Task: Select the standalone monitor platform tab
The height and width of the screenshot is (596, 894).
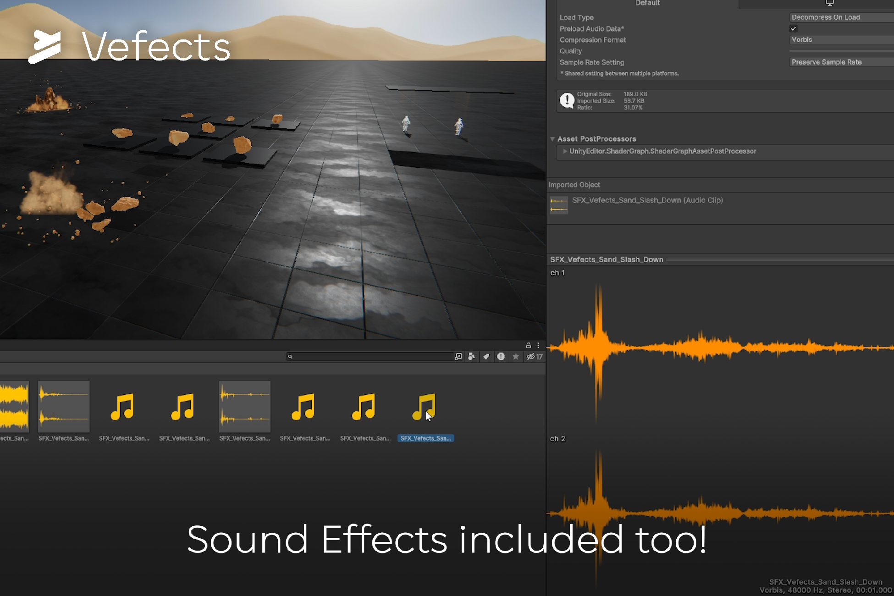Action: coord(829,3)
